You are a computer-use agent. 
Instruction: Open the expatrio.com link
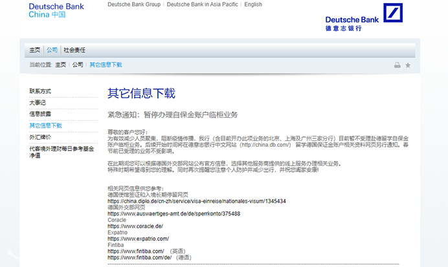138,239
